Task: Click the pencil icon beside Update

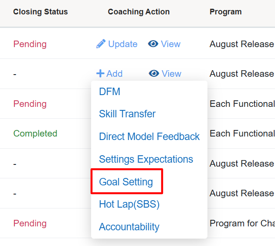Action: 101,44
